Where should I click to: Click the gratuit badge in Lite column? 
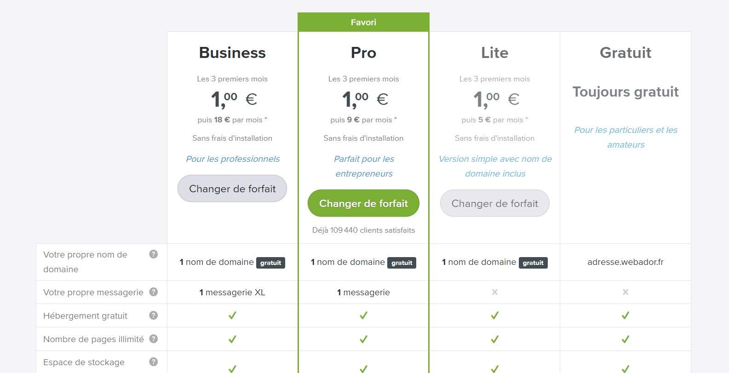pos(533,263)
